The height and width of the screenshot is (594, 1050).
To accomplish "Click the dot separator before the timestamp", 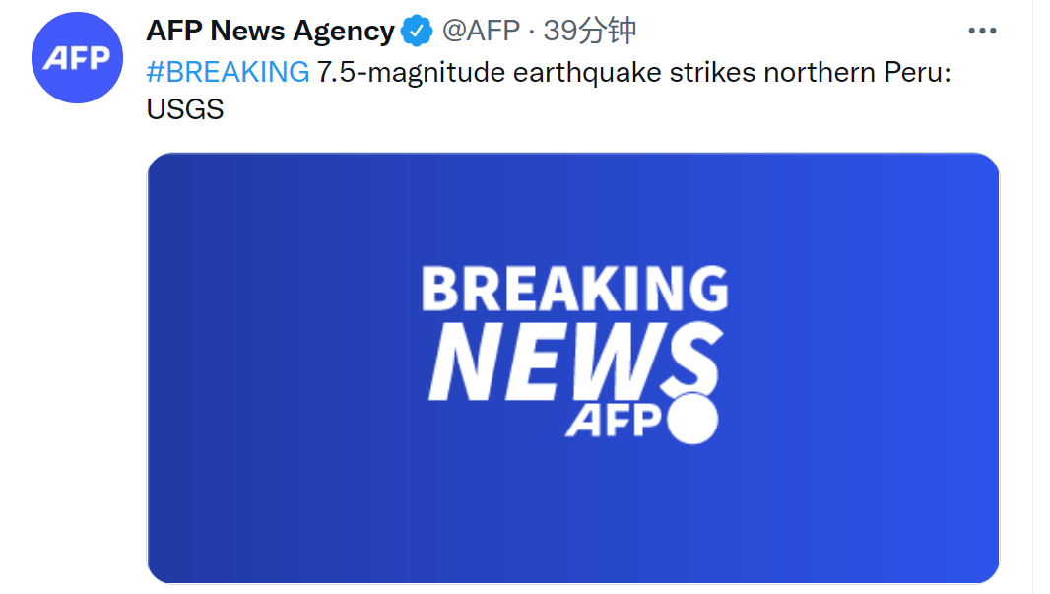I will click(x=532, y=32).
